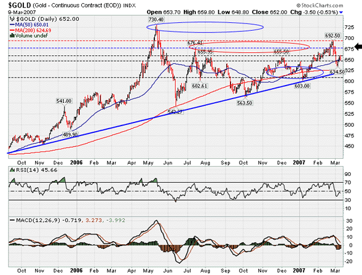Click the 541.00 price annotation
Viewport: 362px width, 275px height.
(x=64, y=101)
